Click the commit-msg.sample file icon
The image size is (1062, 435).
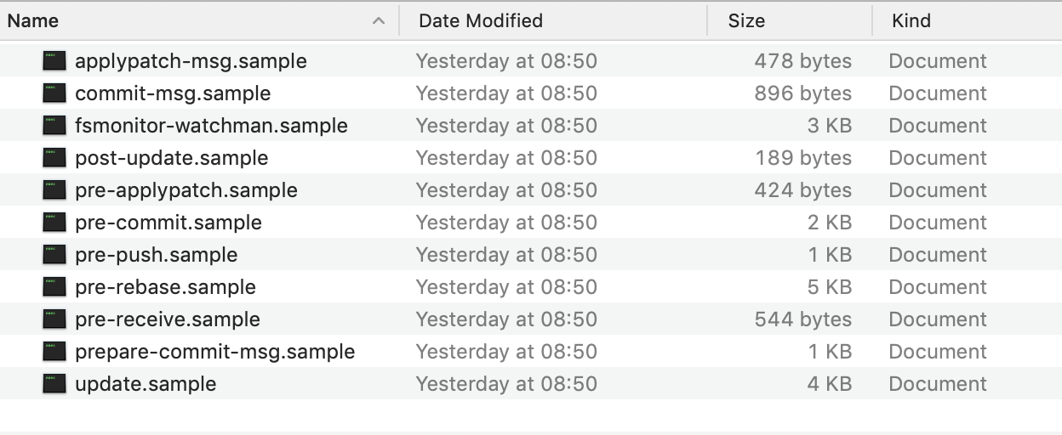[54, 93]
